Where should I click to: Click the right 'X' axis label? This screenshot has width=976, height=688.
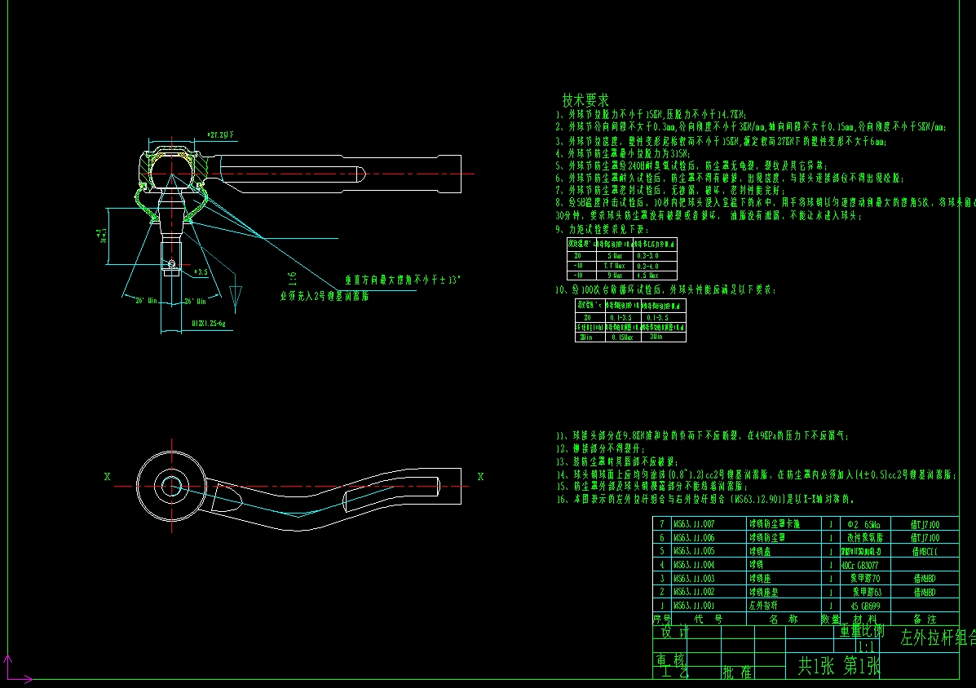tap(480, 477)
